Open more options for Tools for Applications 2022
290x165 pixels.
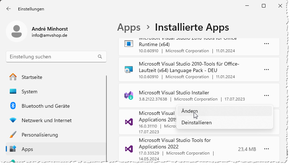[x=267, y=149]
